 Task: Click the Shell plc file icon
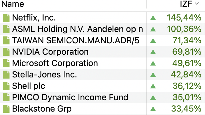click(6, 86)
